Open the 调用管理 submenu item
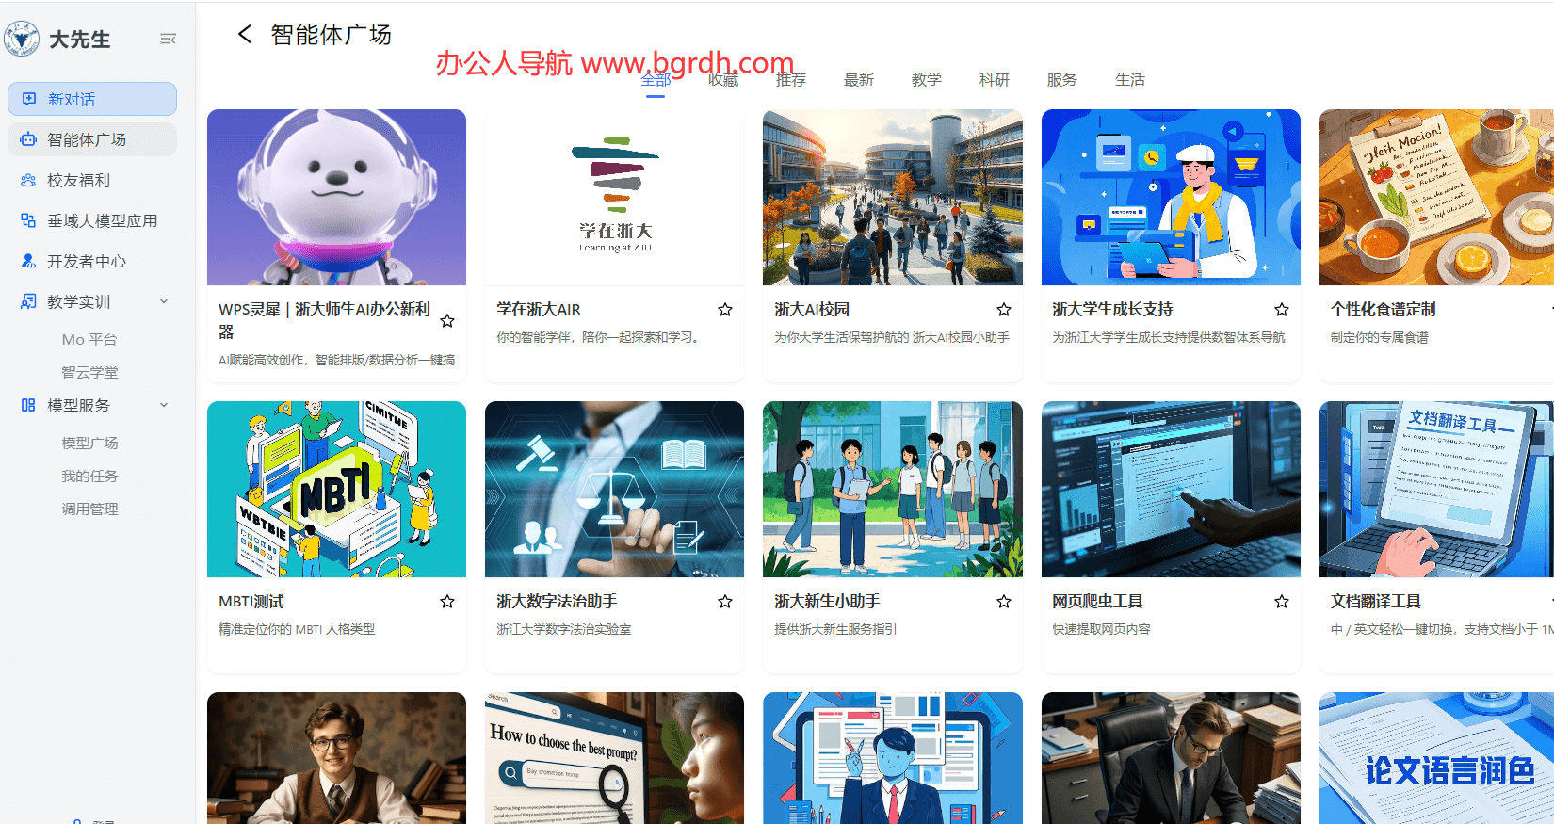The height and width of the screenshot is (824, 1554). pos(89,509)
